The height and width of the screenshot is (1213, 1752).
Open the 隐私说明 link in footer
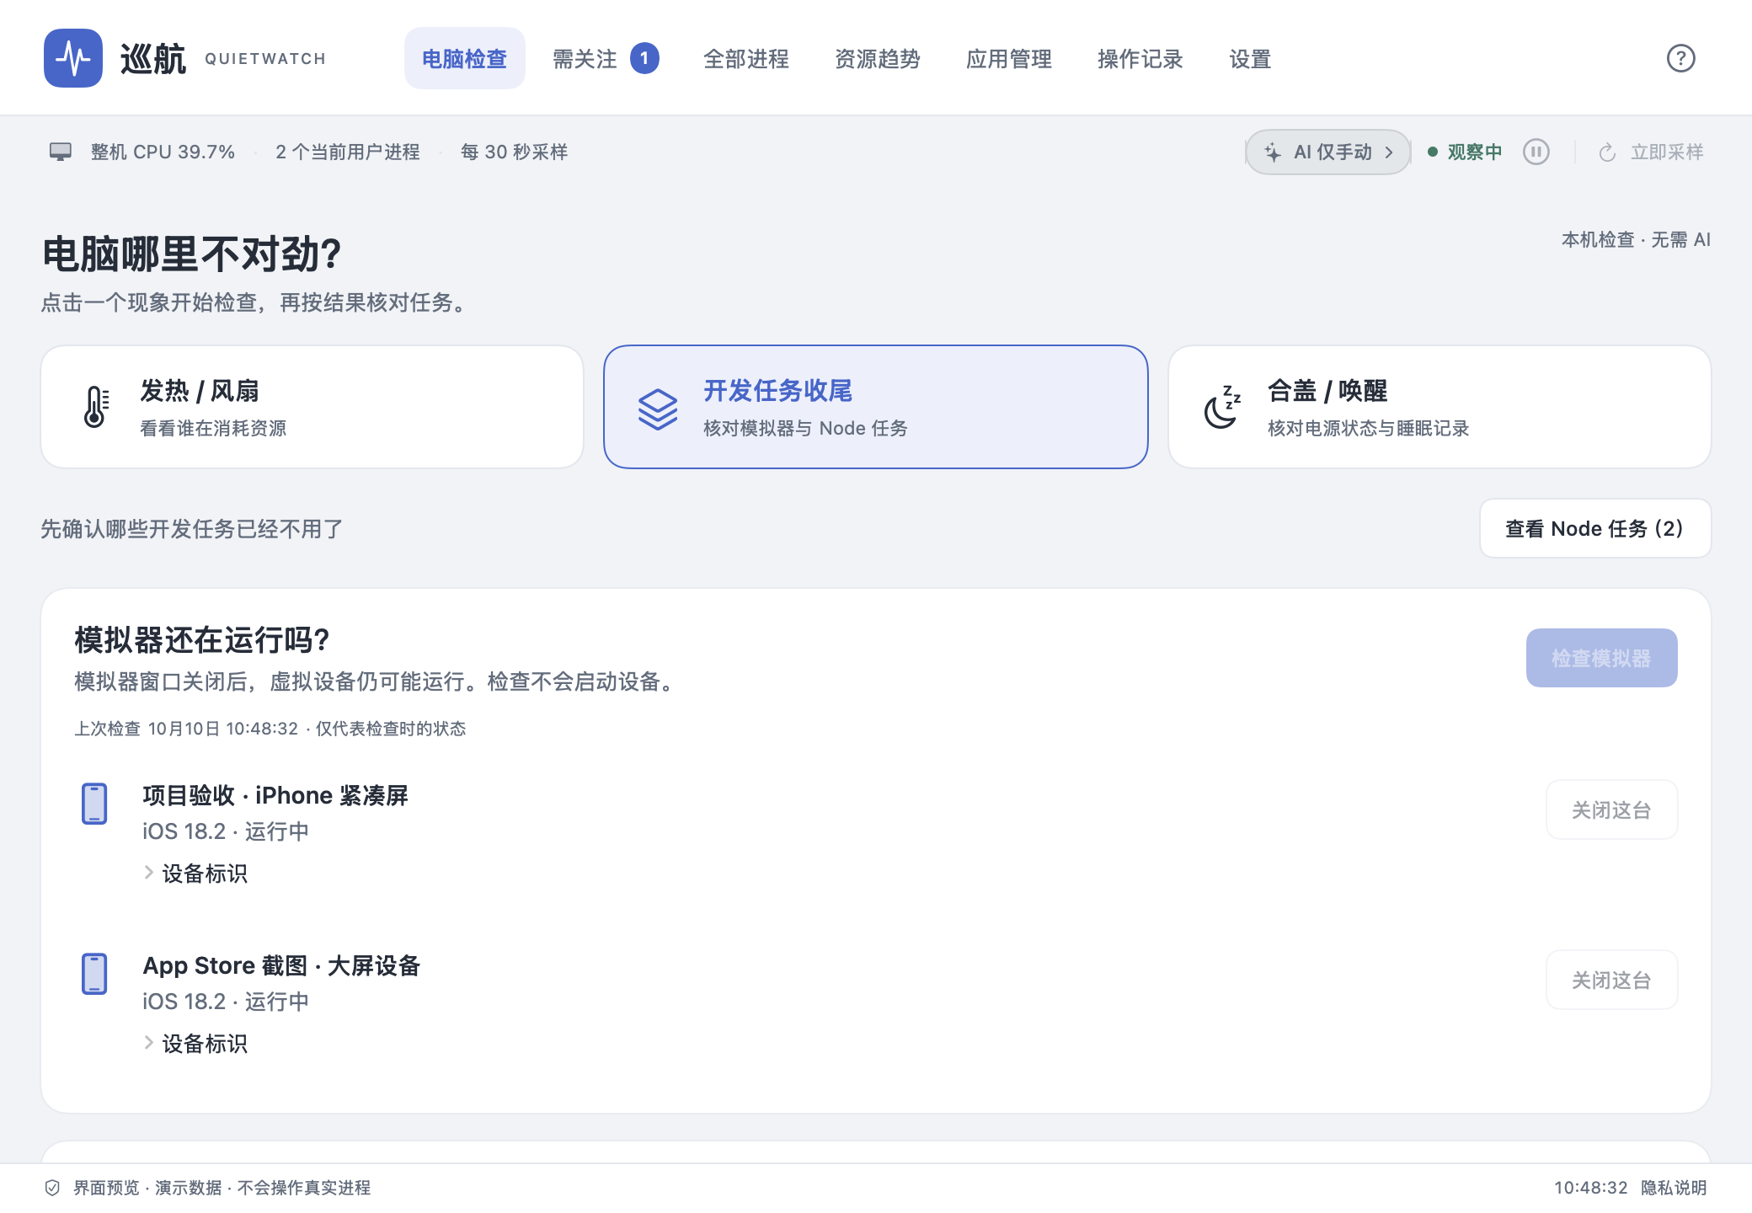click(x=1674, y=1188)
